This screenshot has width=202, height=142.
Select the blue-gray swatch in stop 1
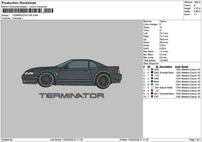(152, 70)
